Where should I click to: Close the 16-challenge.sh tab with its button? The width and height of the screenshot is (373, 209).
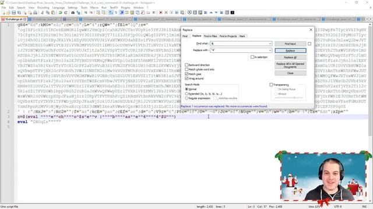click(24, 19)
